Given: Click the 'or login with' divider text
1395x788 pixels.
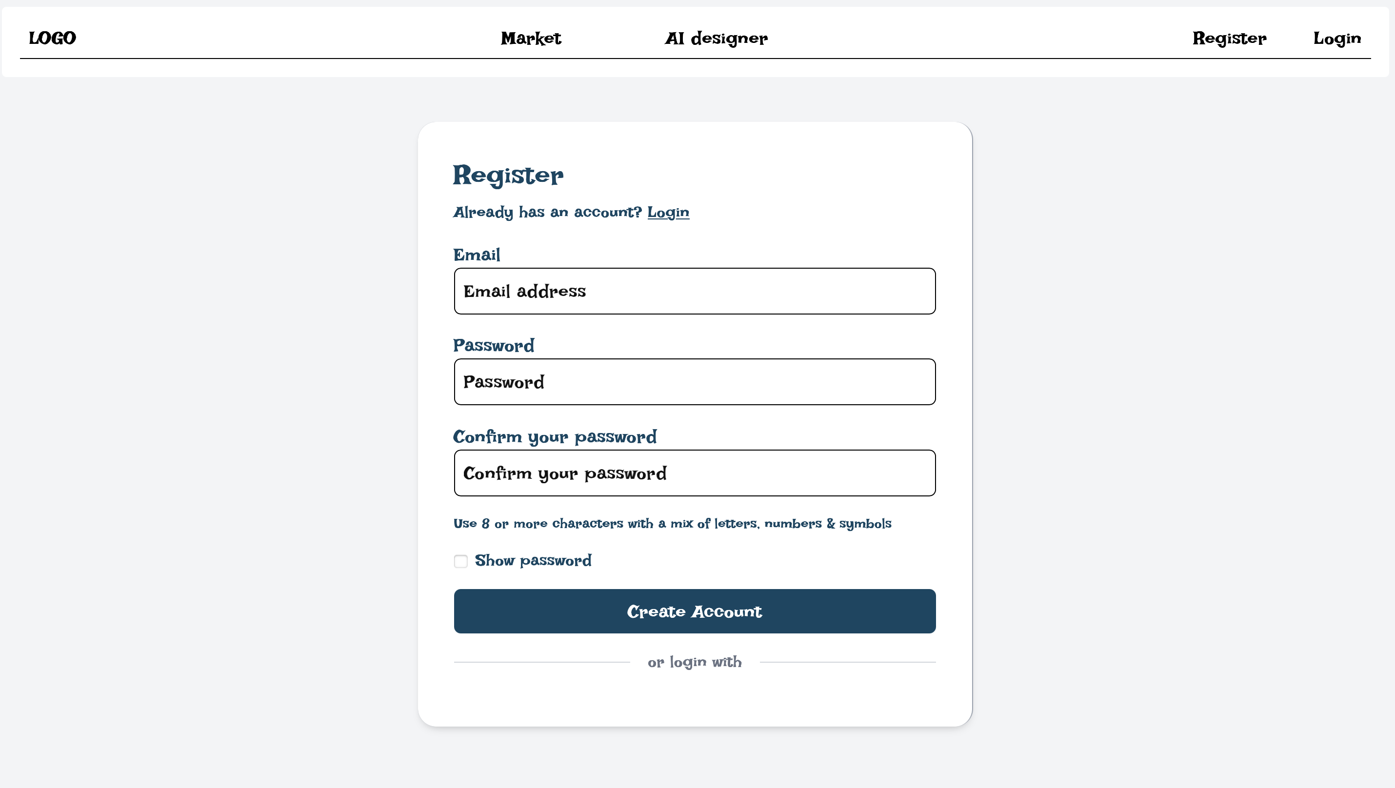Looking at the screenshot, I should (x=694, y=663).
